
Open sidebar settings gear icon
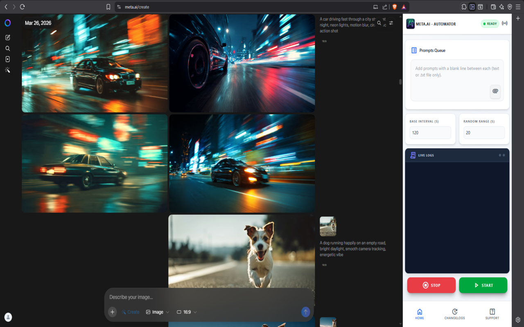click(518, 320)
